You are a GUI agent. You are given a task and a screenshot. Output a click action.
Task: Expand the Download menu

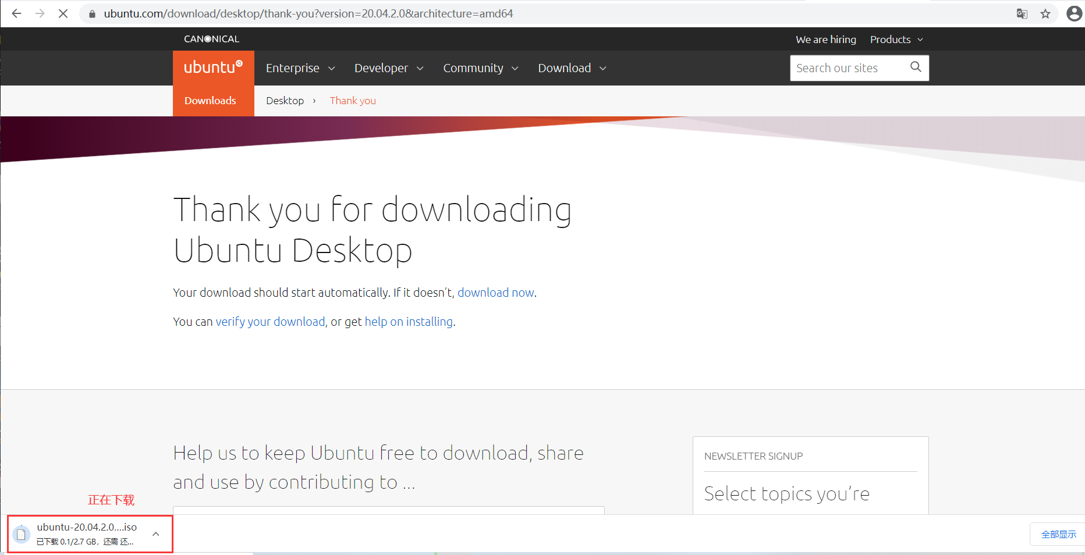coord(572,68)
